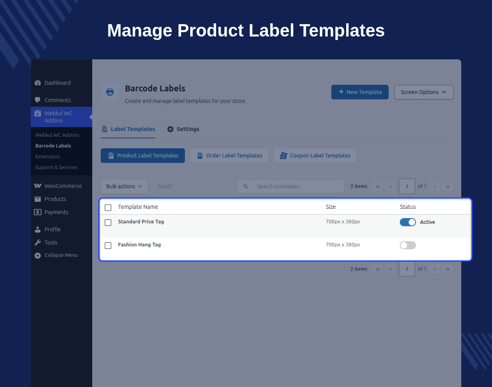Viewport: 492px width, 387px height.
Task: Click the Search templates input field
Action: [290, 186]
